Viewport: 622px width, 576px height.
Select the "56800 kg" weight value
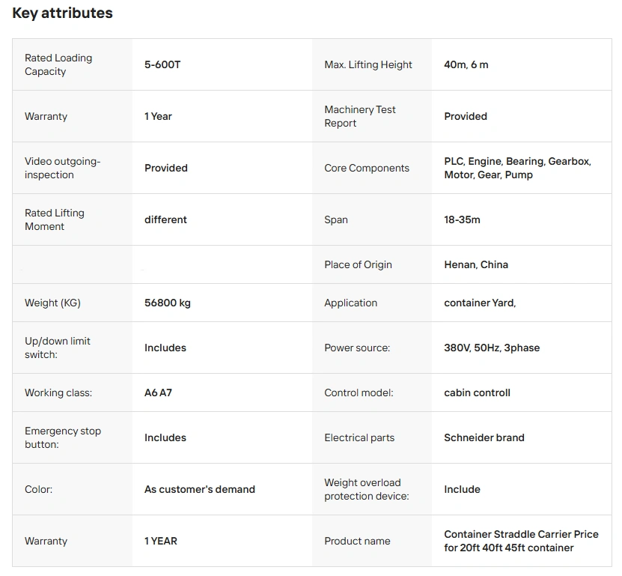tap(168, 303)
